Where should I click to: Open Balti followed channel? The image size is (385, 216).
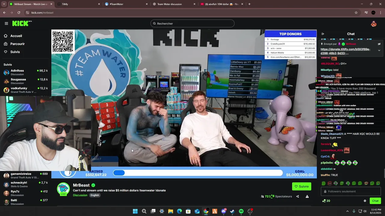click(x=26, y=202)
